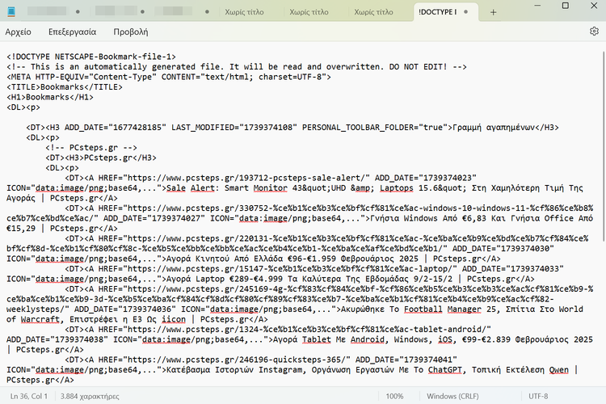
Task: Maximize the Notepad window
Action: (x=566, y=6)
